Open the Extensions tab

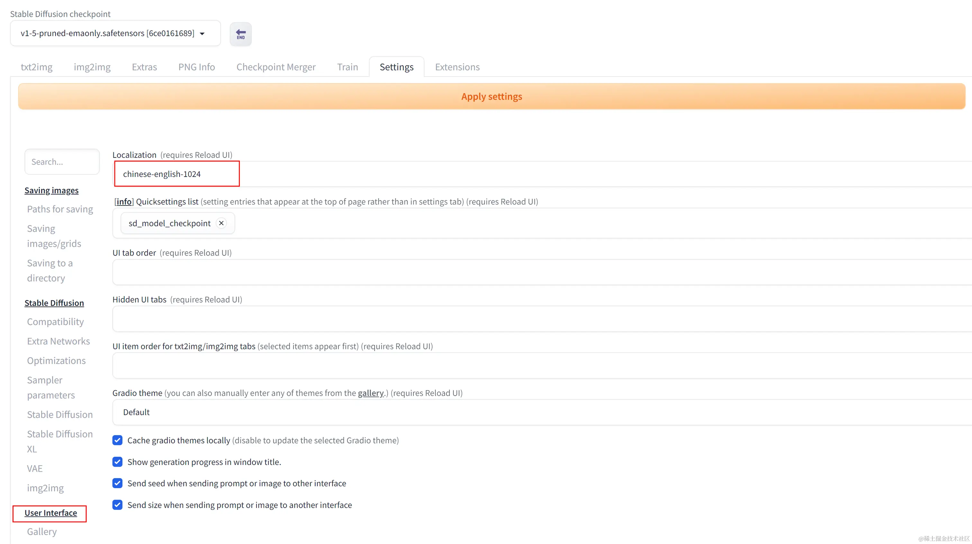coord(457,67)
